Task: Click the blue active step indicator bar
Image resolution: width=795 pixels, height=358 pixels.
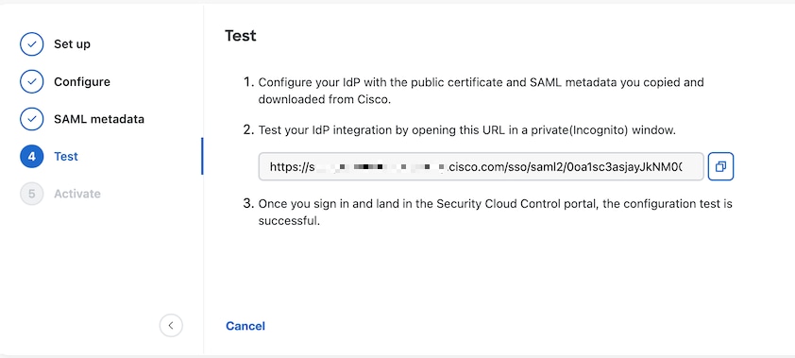Action: [202, 156]
